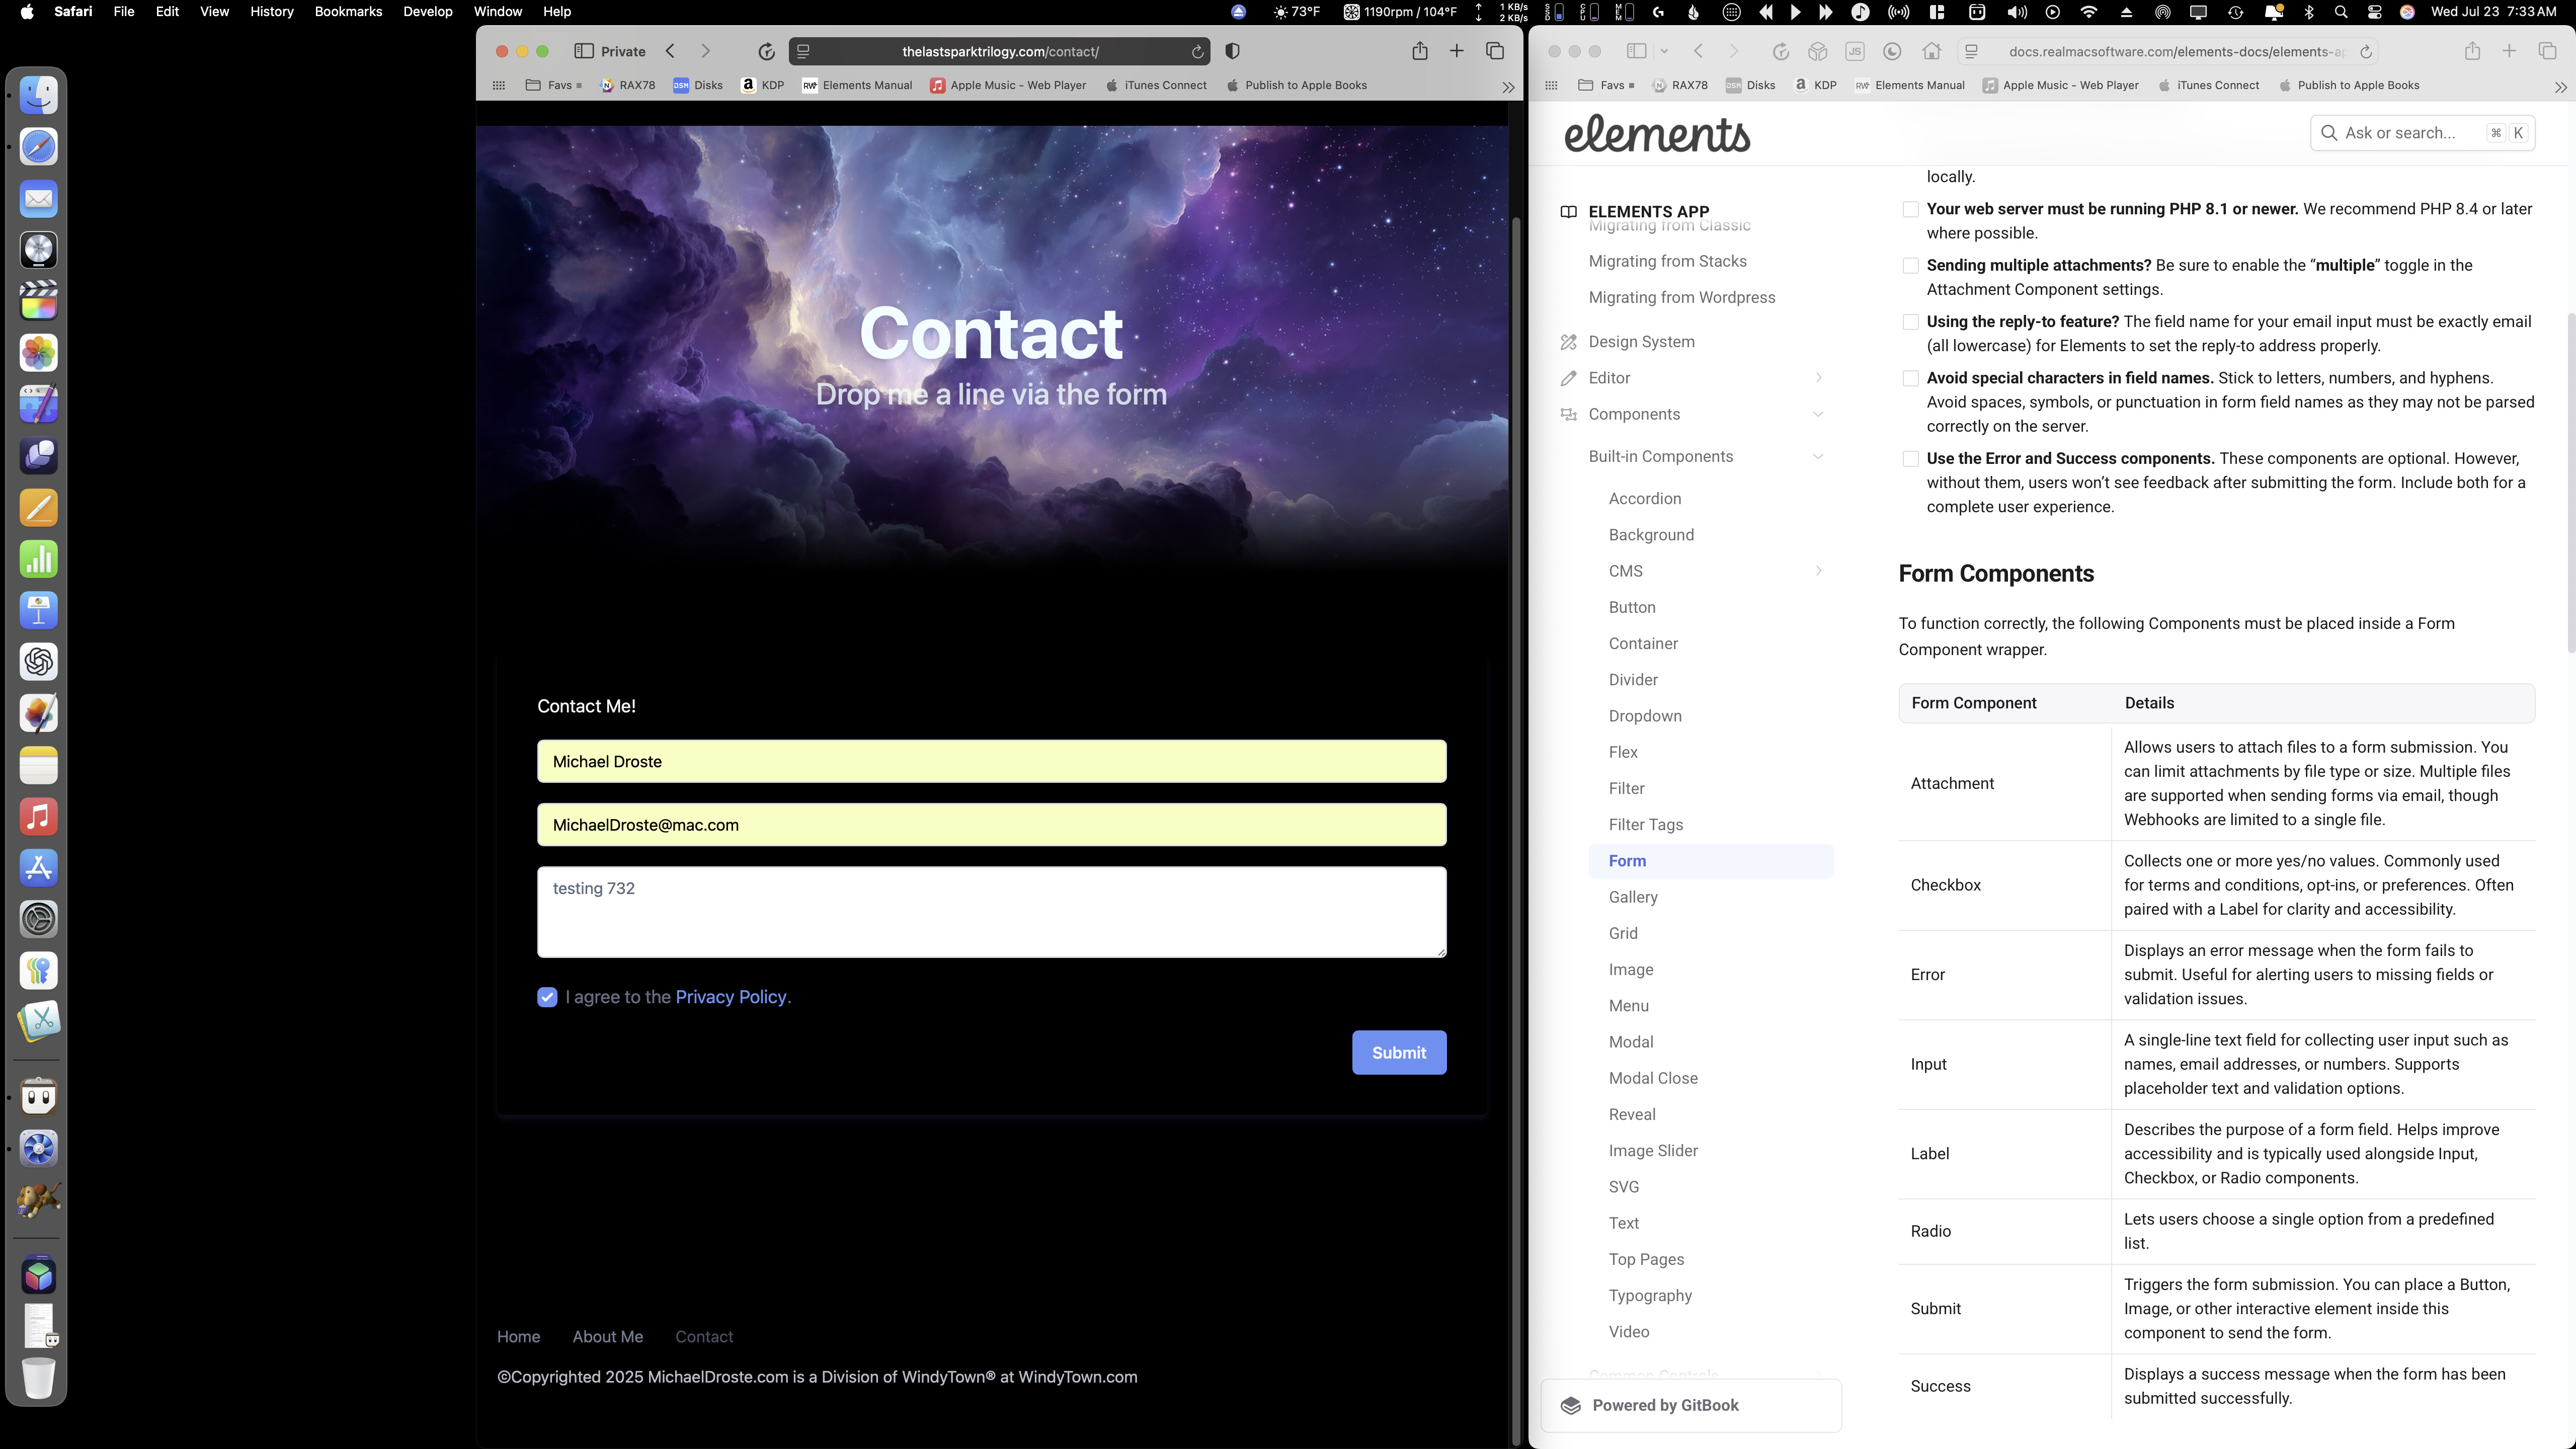Check Use the Error and Success checkbox
Screen dimensions: 2576x1449
pos(1910,459)
